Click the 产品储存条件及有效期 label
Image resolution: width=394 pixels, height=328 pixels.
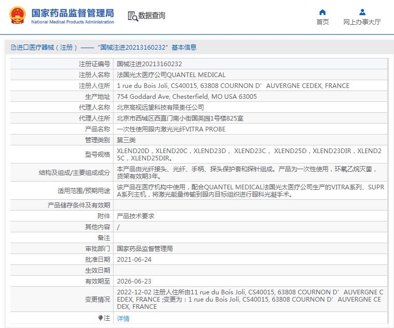coord(79,205)
